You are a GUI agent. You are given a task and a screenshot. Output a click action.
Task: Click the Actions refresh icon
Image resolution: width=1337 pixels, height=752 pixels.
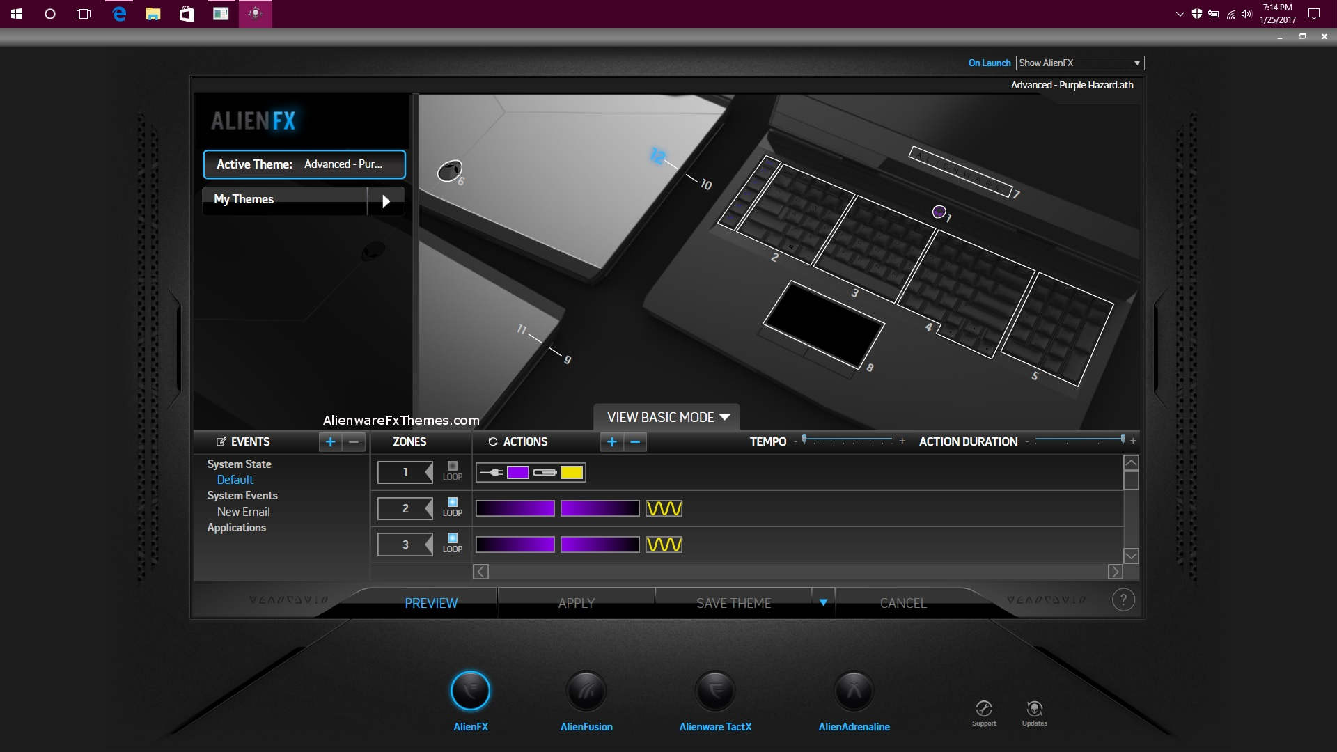point(493,441)
